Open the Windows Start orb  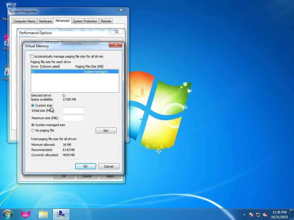[x=8, y=214]
